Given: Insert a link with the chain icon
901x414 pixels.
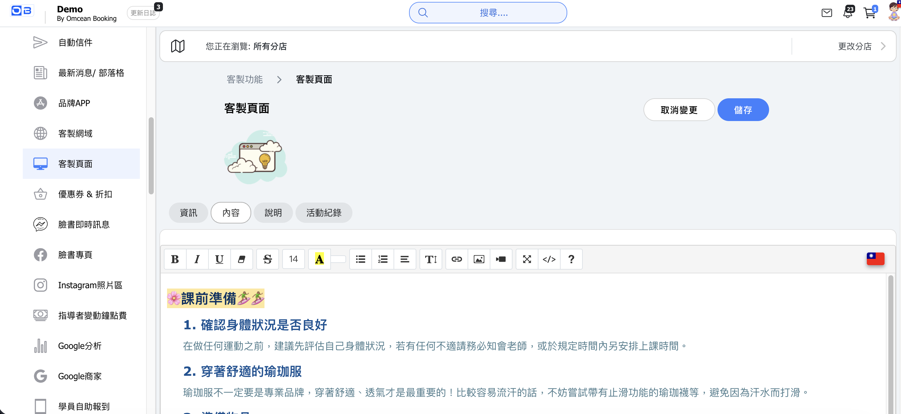Looking at the screenshot, I should point(457,259).
